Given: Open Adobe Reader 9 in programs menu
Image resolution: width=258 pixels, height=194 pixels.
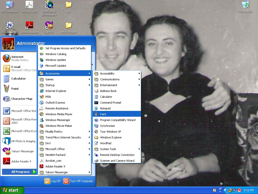Looking at the screenshot, I should (x=65, y=166).
